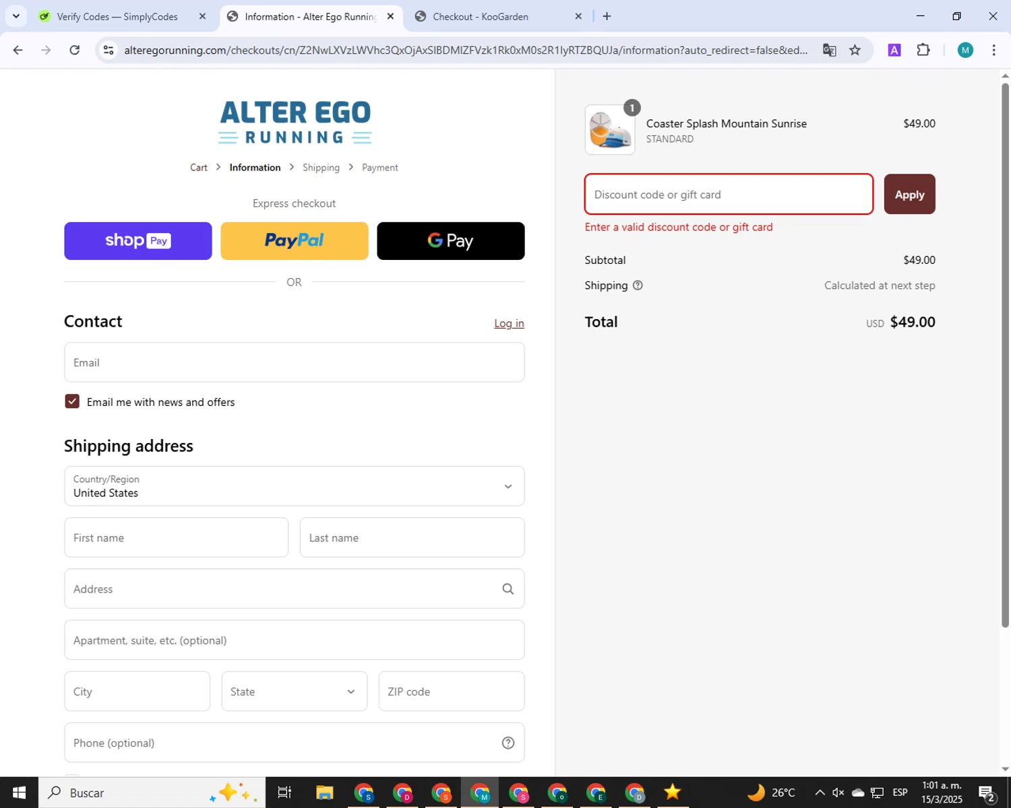Screen dimensions: 1011x808
Task: Open the OneDrive cloud tray icon
Action: pos(858,793)
